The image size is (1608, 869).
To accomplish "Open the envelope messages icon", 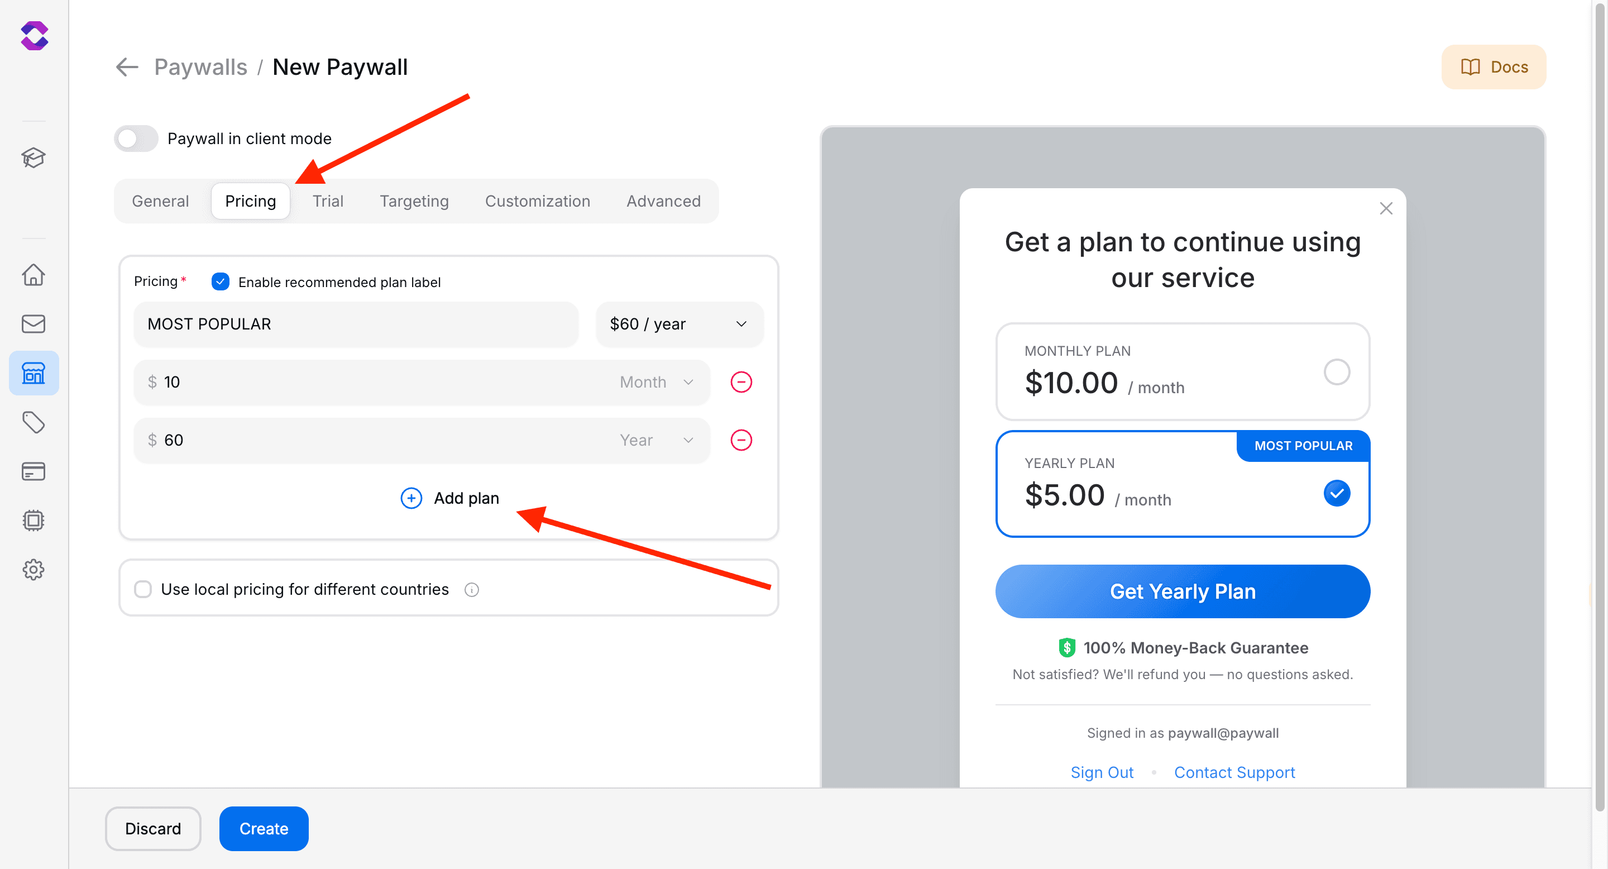I will pyautogui.click(x=33, y=323).
